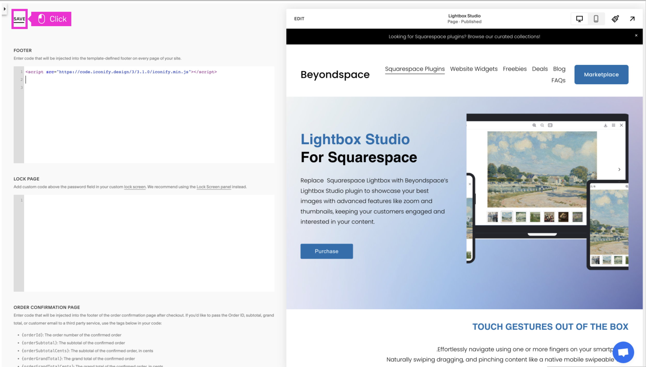The width and height of the screenshot is (646, 367).
Task: Click the thumbnails grid icon in lightbox
Action: point(613,125)
